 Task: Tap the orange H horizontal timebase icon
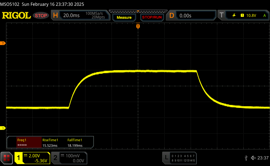pyautogui.click(x=55, y=16)
